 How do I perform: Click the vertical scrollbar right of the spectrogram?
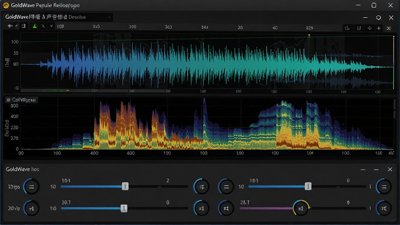(x=395, y=110)
